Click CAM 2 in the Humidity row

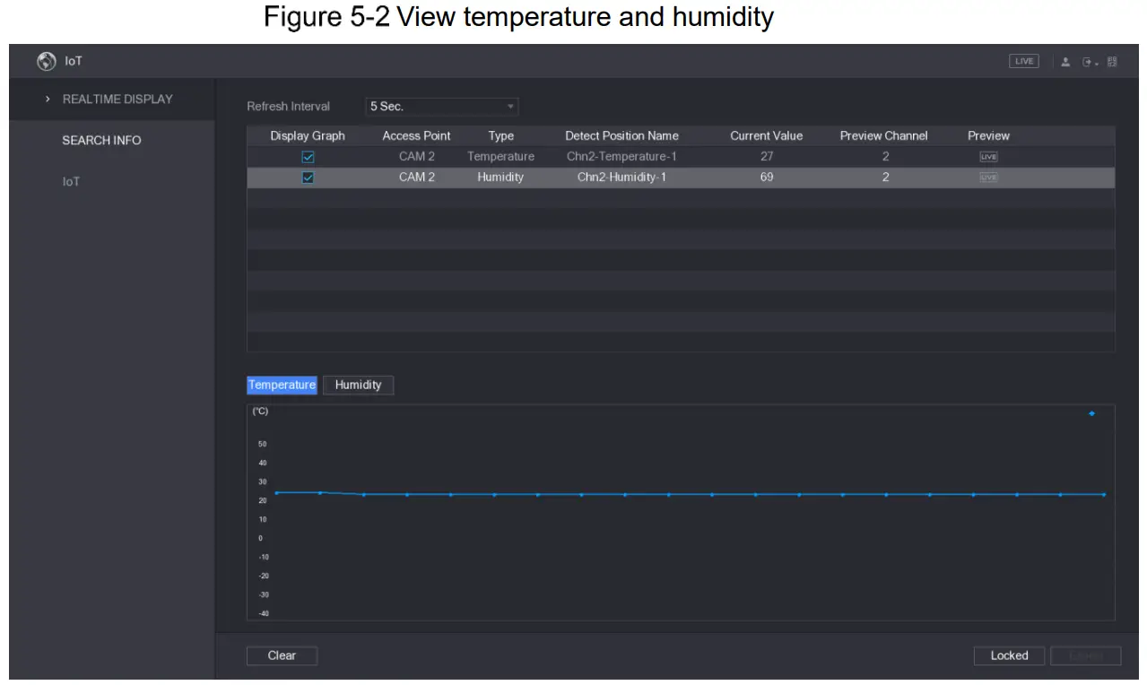(417, 178)
